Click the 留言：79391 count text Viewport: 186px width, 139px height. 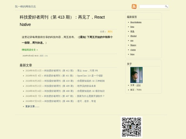(136, 90)
